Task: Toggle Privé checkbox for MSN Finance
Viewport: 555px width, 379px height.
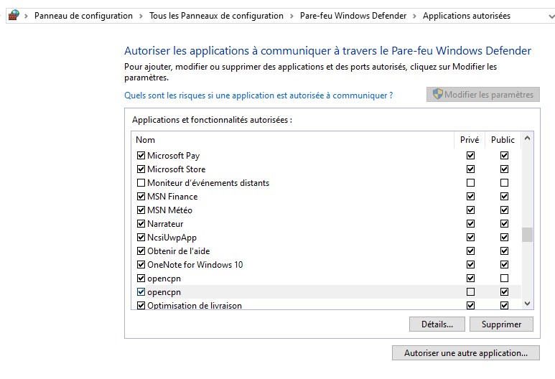Action: click(470, 197)
